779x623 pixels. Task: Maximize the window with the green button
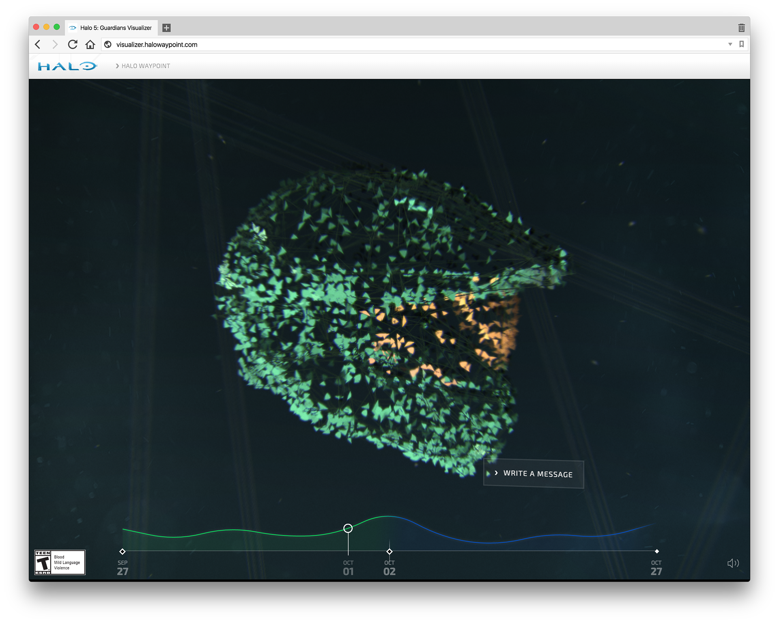57,27
